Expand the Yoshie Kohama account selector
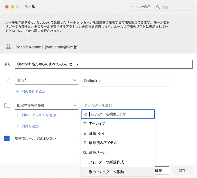Viewport: 197px width, 178px height. [x=81, y=47]
